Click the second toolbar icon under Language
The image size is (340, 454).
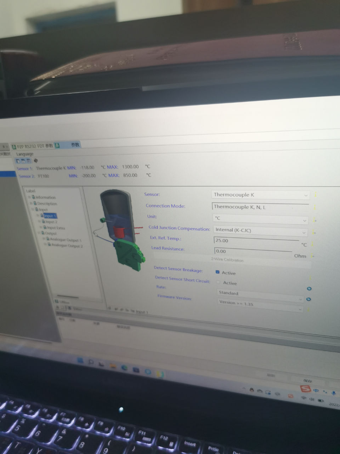click(23, 161)
